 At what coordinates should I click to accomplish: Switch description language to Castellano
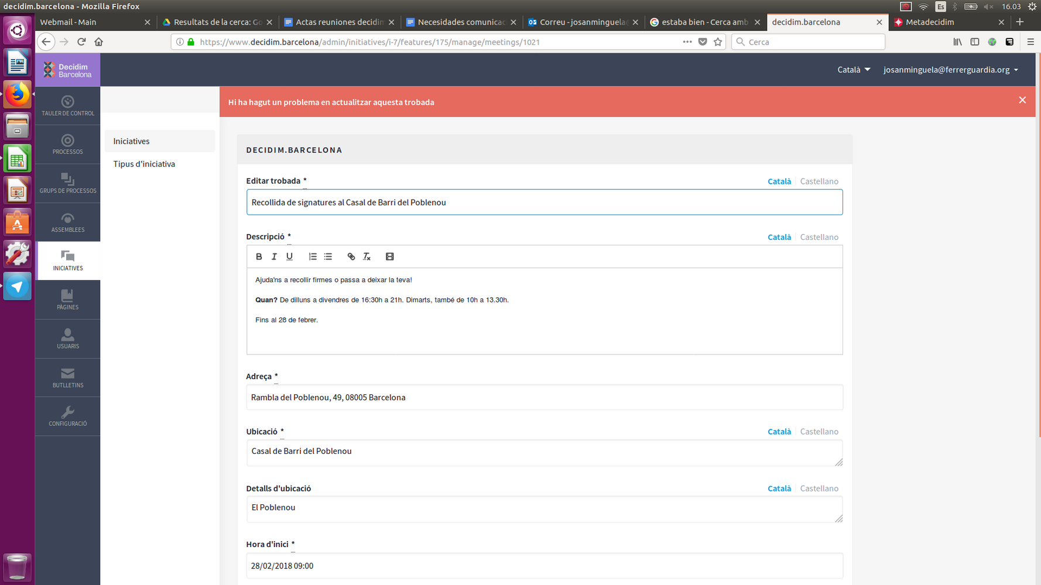[819, 237]
